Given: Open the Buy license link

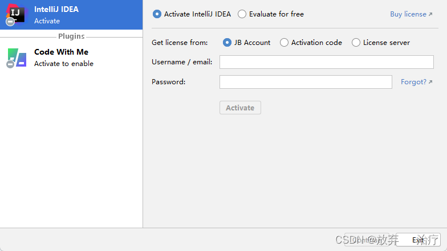Looking at the screenshot, I should (x=411, y=14).
